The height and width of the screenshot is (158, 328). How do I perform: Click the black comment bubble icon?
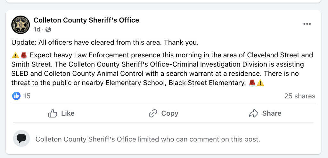21,139
